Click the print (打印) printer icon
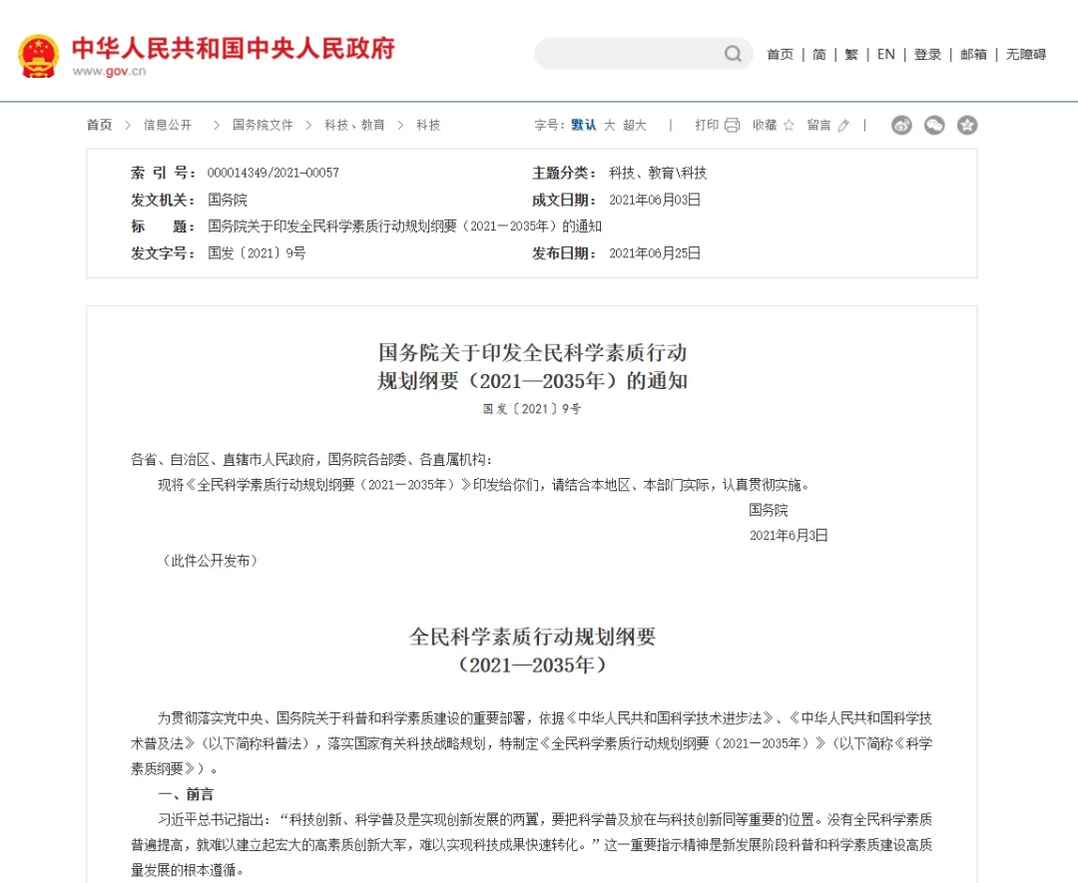This screenshot has width=1078, height=883. tap(732, 125)
